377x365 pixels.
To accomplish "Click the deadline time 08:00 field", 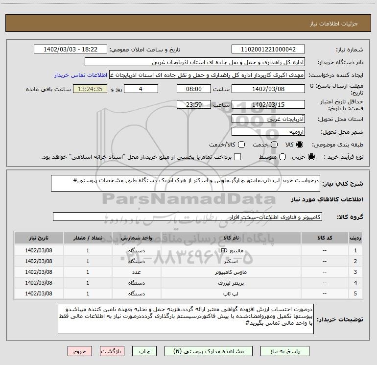I will [x=194, y=89].
